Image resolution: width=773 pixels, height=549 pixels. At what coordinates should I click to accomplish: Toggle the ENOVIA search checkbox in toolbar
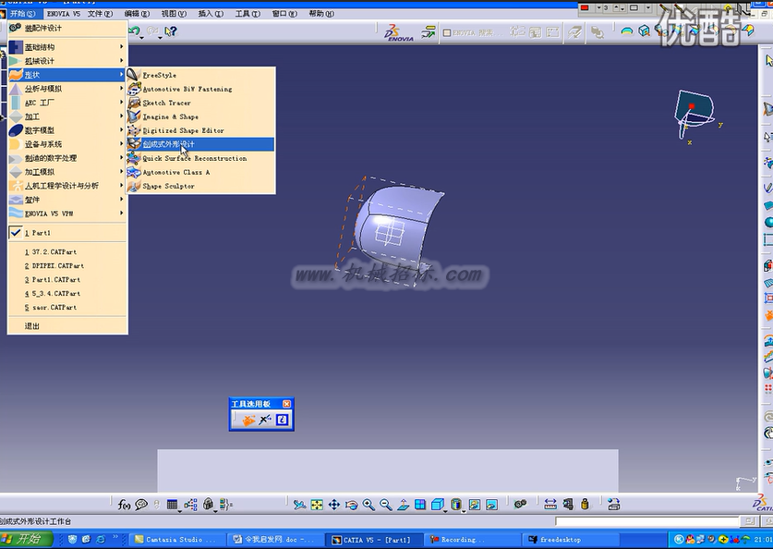click(447, 33)
